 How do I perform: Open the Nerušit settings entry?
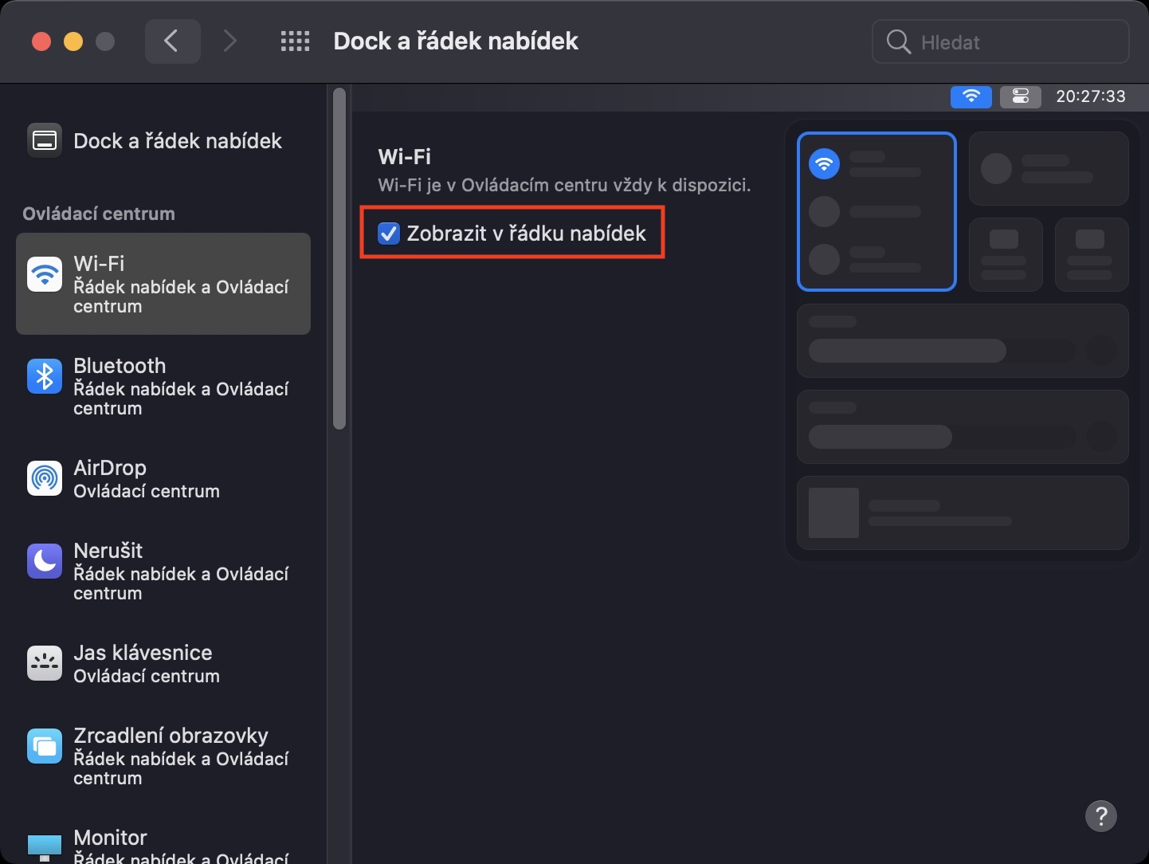[x=163, y=571]
